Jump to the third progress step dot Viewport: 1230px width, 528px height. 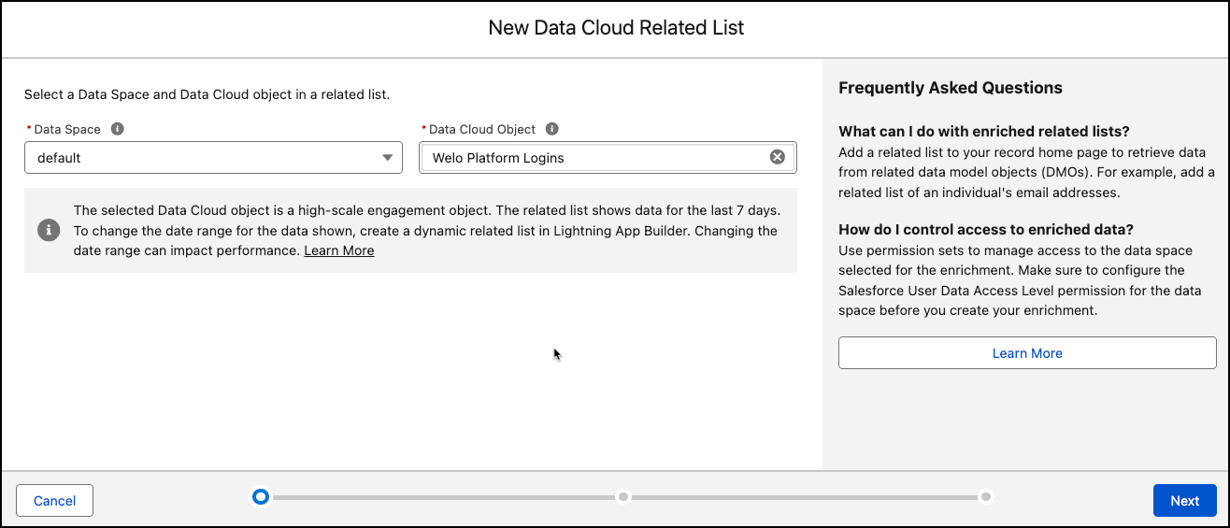[985, 496]
